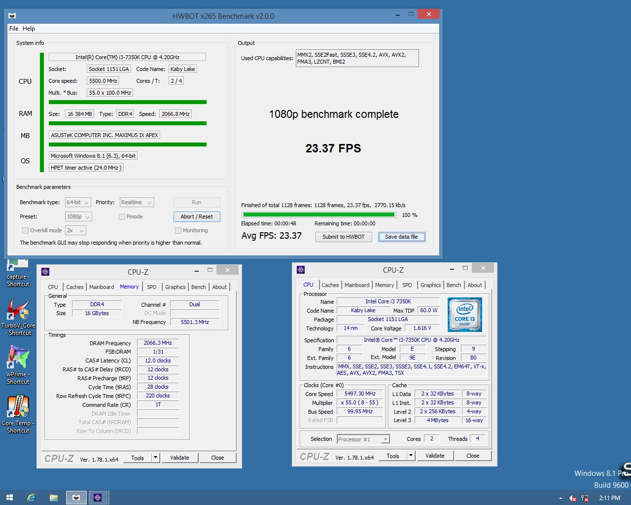Open wPrime desktop shortcut
The width and height of the screenshot is (631, 505).
(18, 365)
